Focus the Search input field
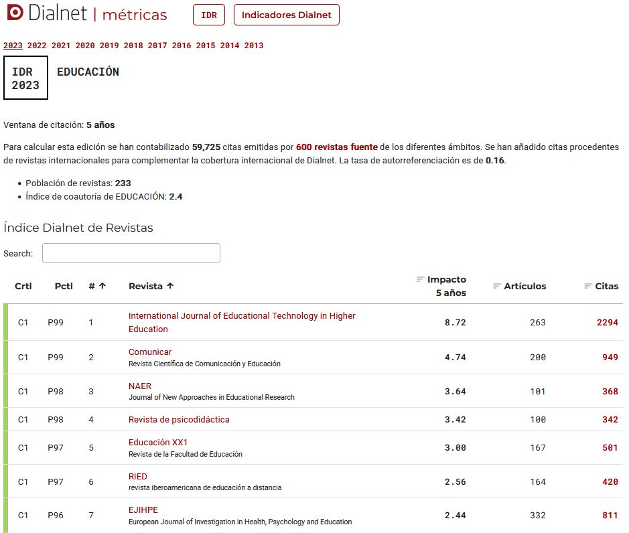 click(131, 253)
